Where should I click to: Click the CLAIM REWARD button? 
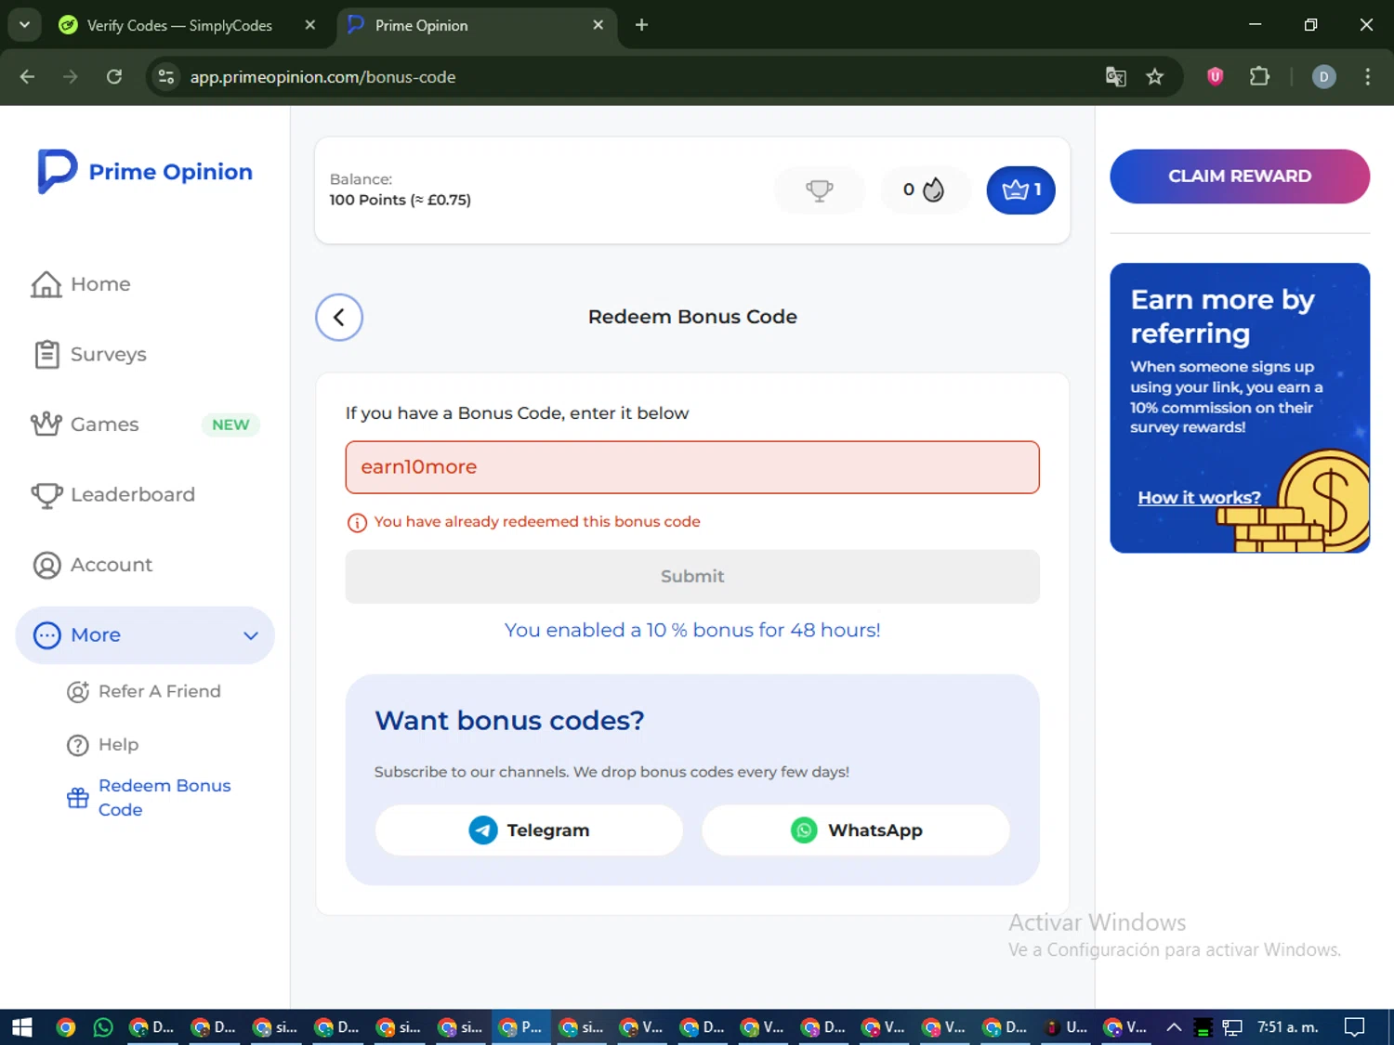(1240, 176)
